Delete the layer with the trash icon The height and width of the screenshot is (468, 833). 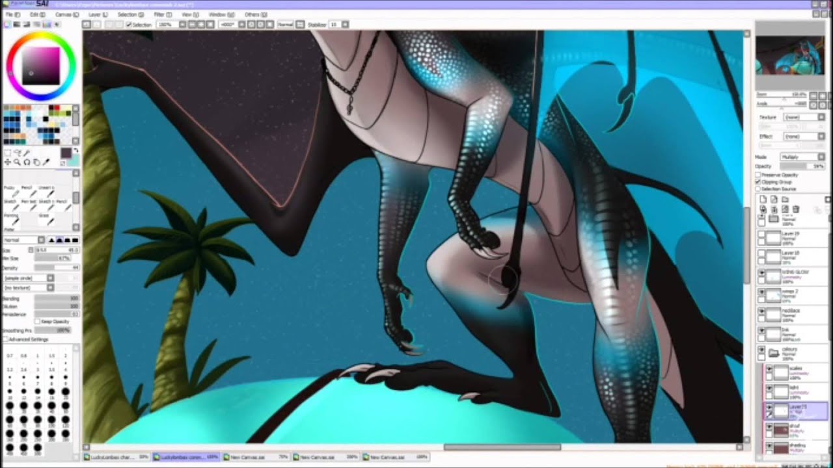click(796, 210)
